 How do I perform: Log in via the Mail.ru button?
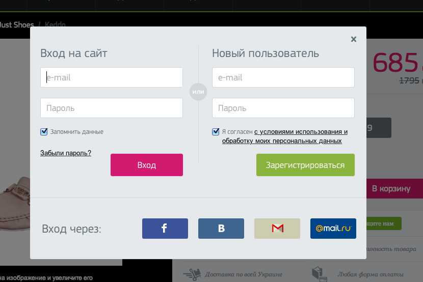pyautogui.click(x=333, y=229)
